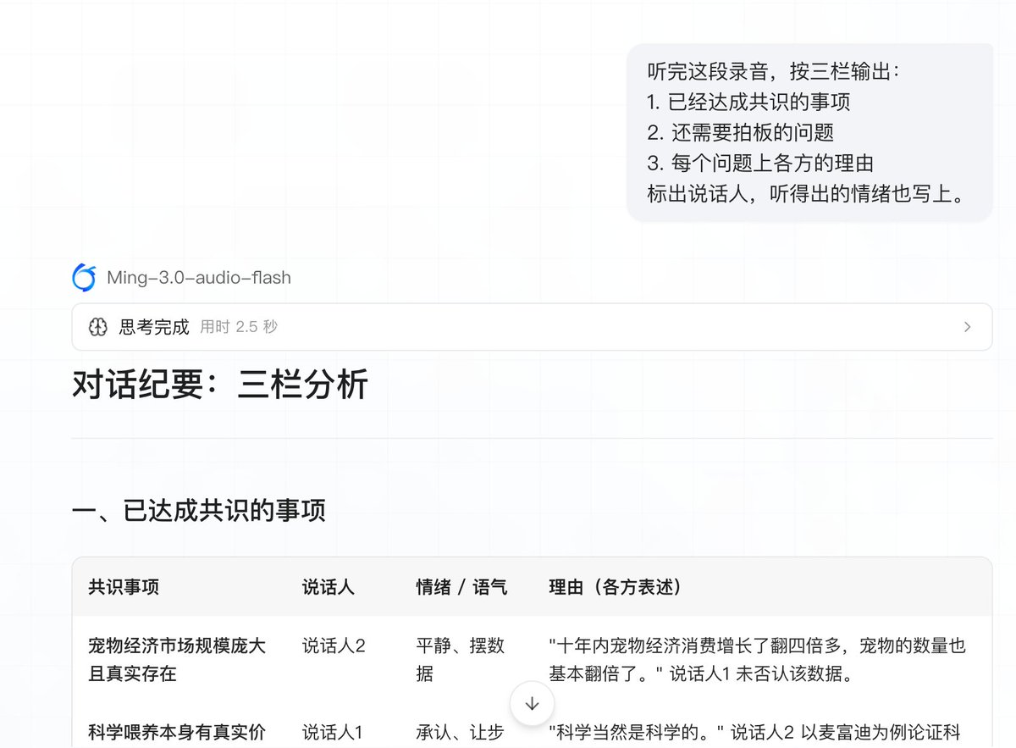
Task: Click the 情绪 / 语气 column header
Action: 461,587
